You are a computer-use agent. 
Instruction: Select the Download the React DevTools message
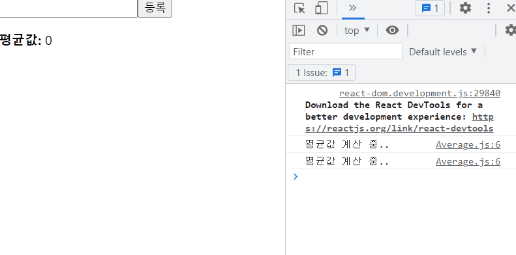coord(399,117)
